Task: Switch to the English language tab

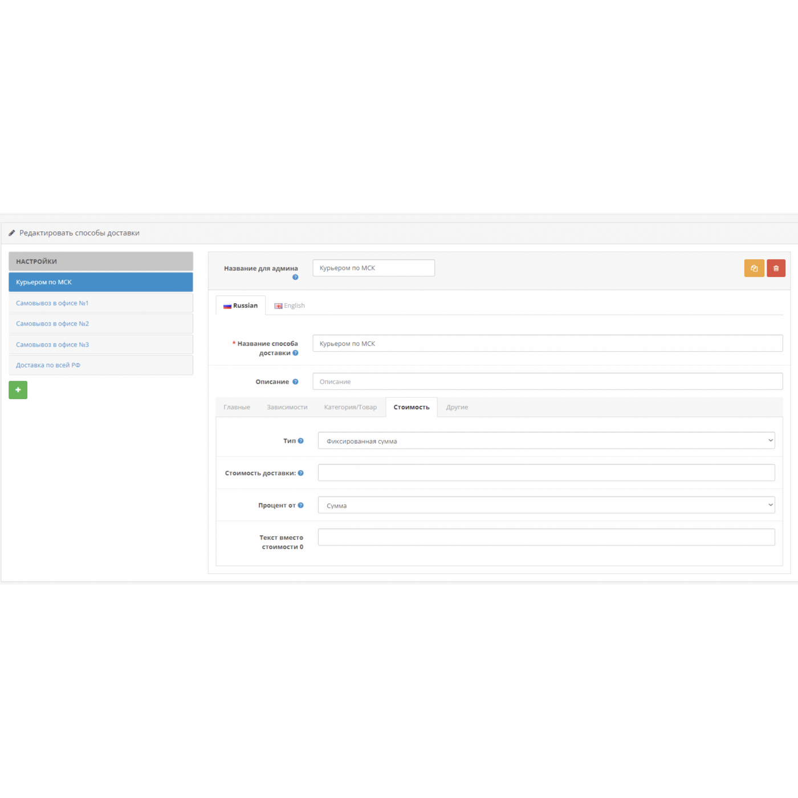Action: point(290,306)
